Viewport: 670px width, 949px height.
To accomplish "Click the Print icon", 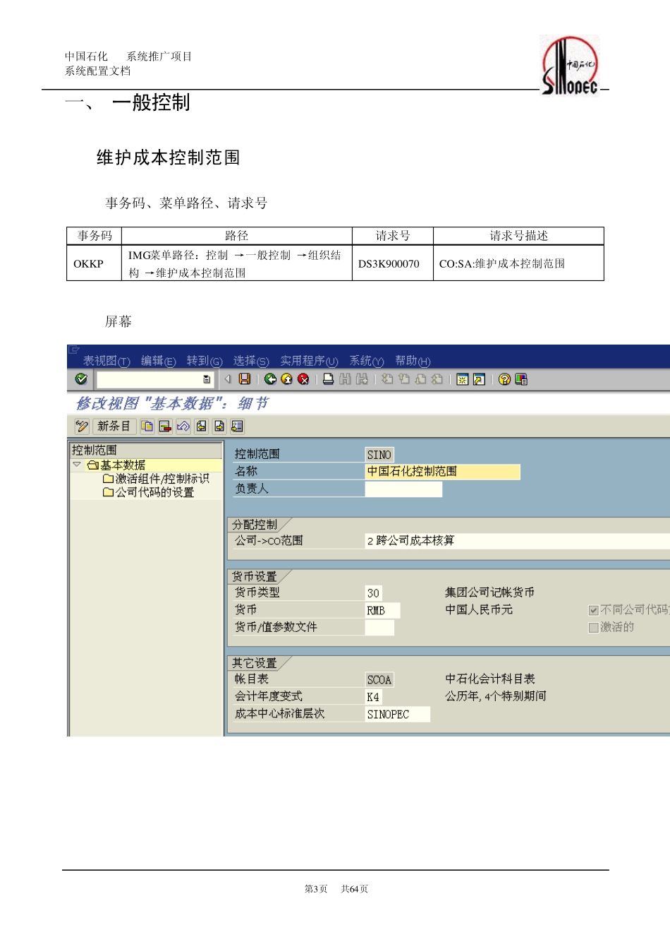I will (328, 379).
